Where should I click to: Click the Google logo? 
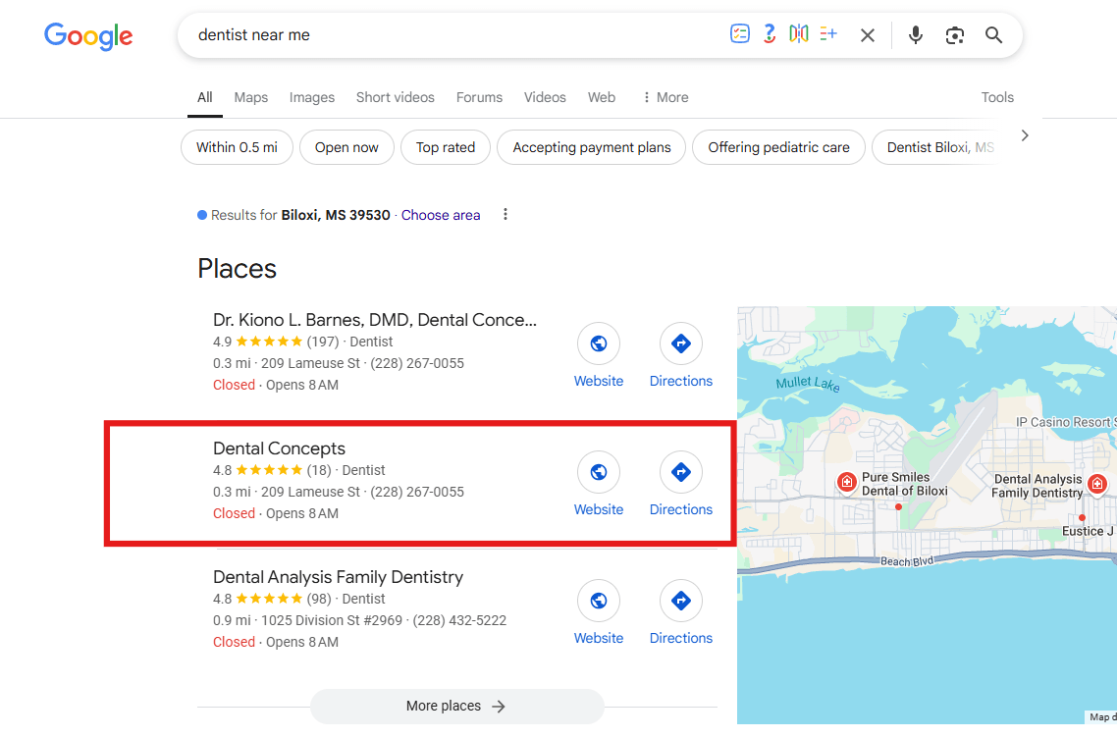point(88,35)
